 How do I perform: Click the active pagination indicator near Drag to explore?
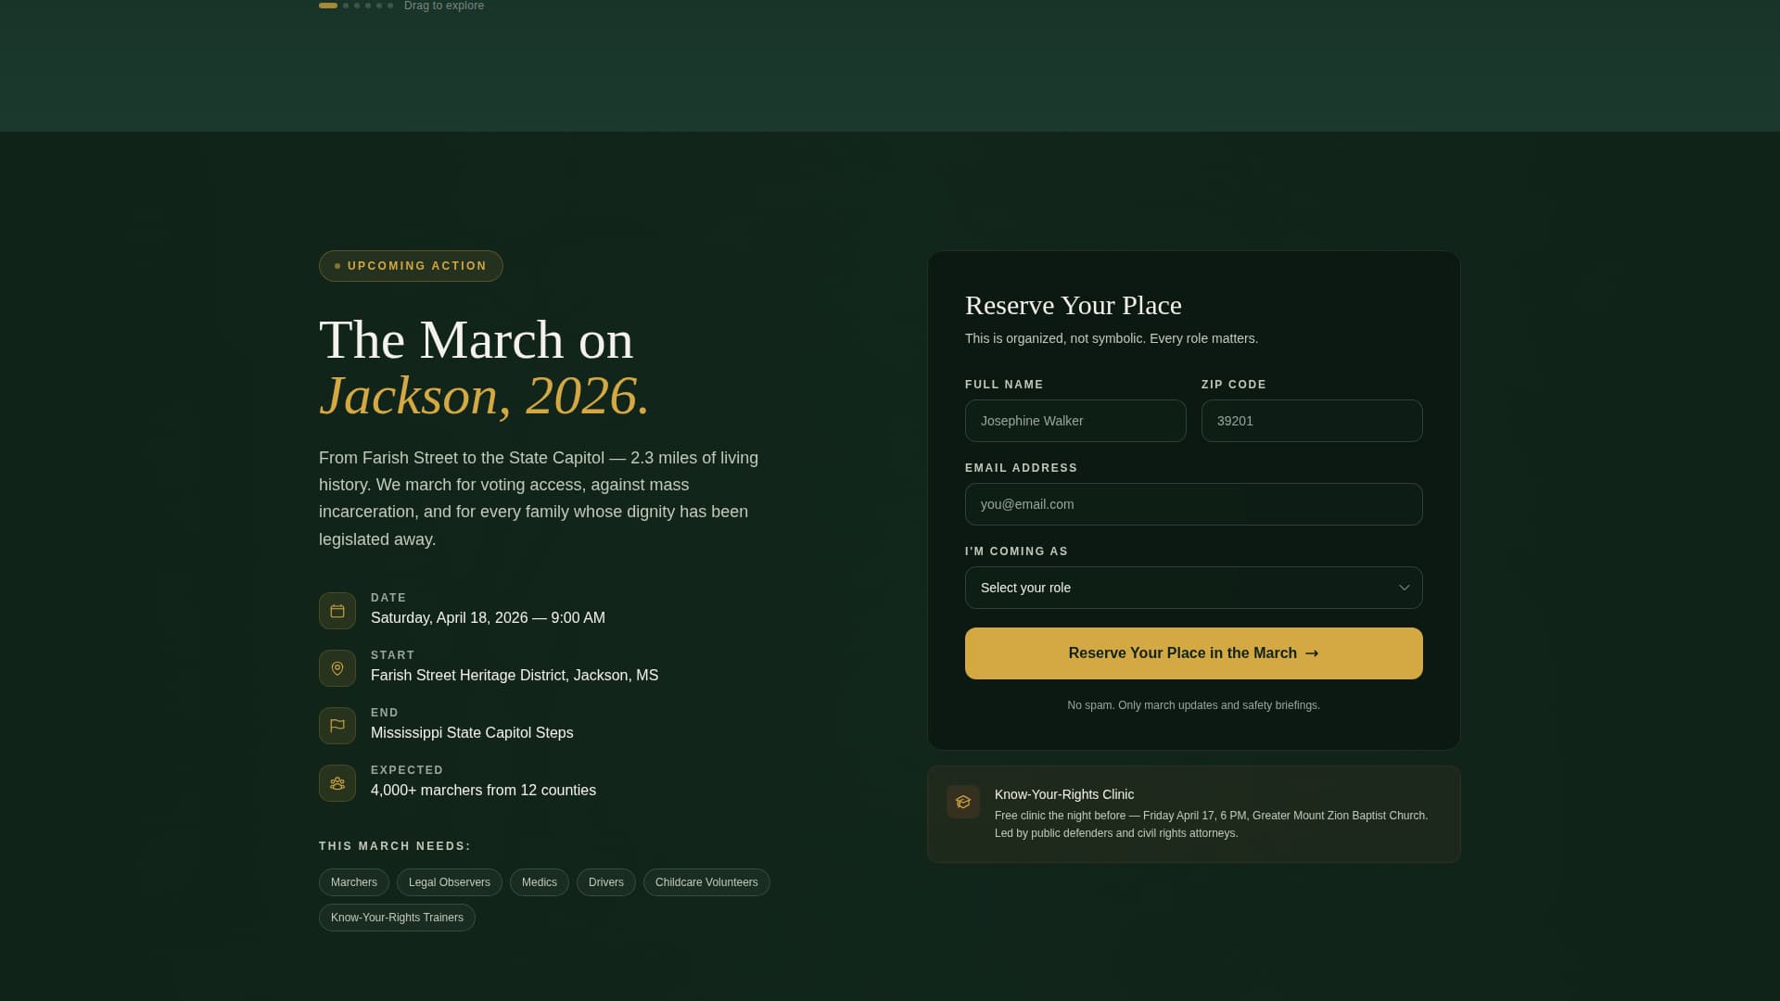pyautogui.click(x=328, y=6)
